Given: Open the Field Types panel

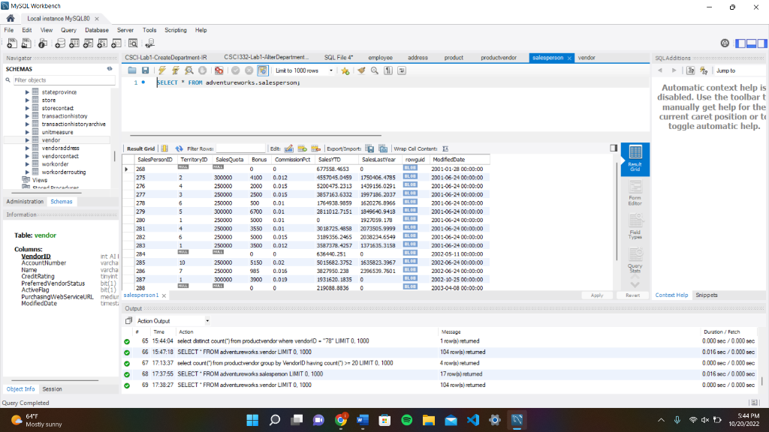Looking at the screenshot, I should pyautogui.click(x=634, y=229).
